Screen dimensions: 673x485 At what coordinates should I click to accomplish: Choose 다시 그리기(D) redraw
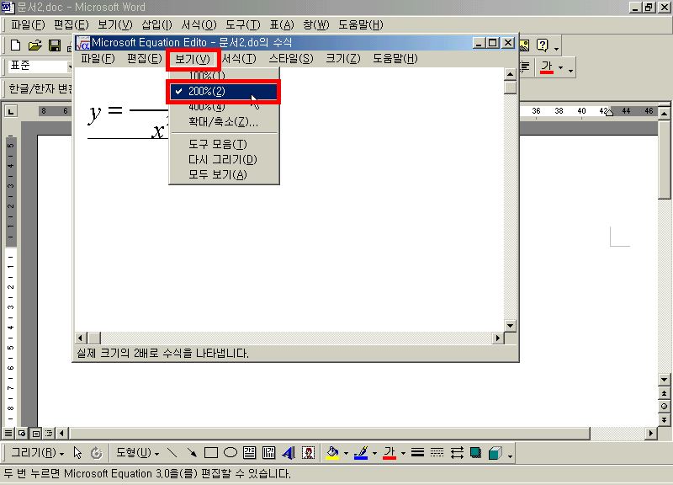pyautogui.click(x=224, y=160)
